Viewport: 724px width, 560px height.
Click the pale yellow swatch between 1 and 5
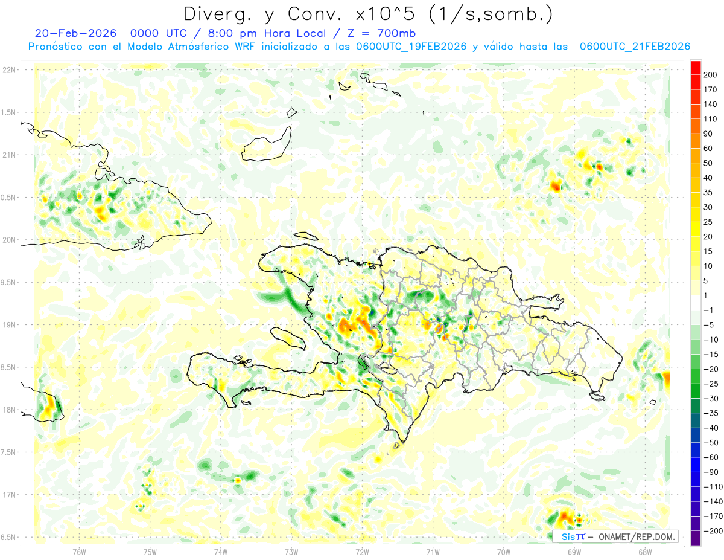coord(696,288)
